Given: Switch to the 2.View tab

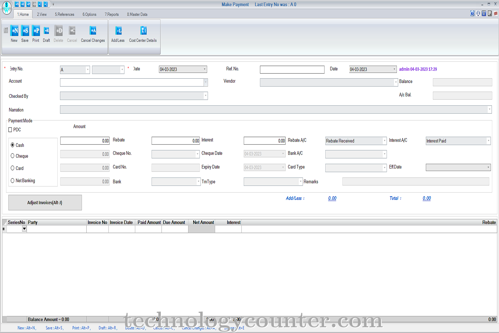Looking at the screenshot, I should 42,15.
